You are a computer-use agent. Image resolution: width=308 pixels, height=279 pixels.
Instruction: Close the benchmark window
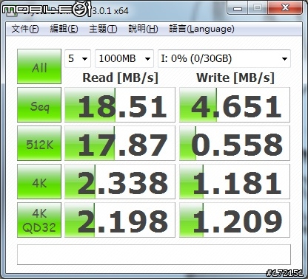pyautogui.click(x=285, y=8)
